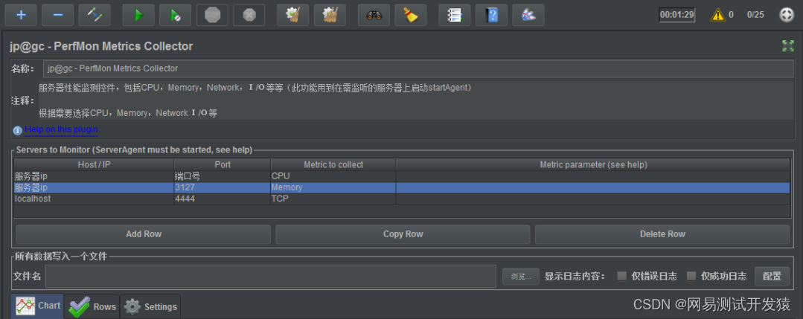
Task: Switch to the Rows tab
Action: point(92,306)
